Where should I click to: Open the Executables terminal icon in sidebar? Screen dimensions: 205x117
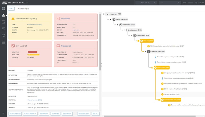coord(4,22)
